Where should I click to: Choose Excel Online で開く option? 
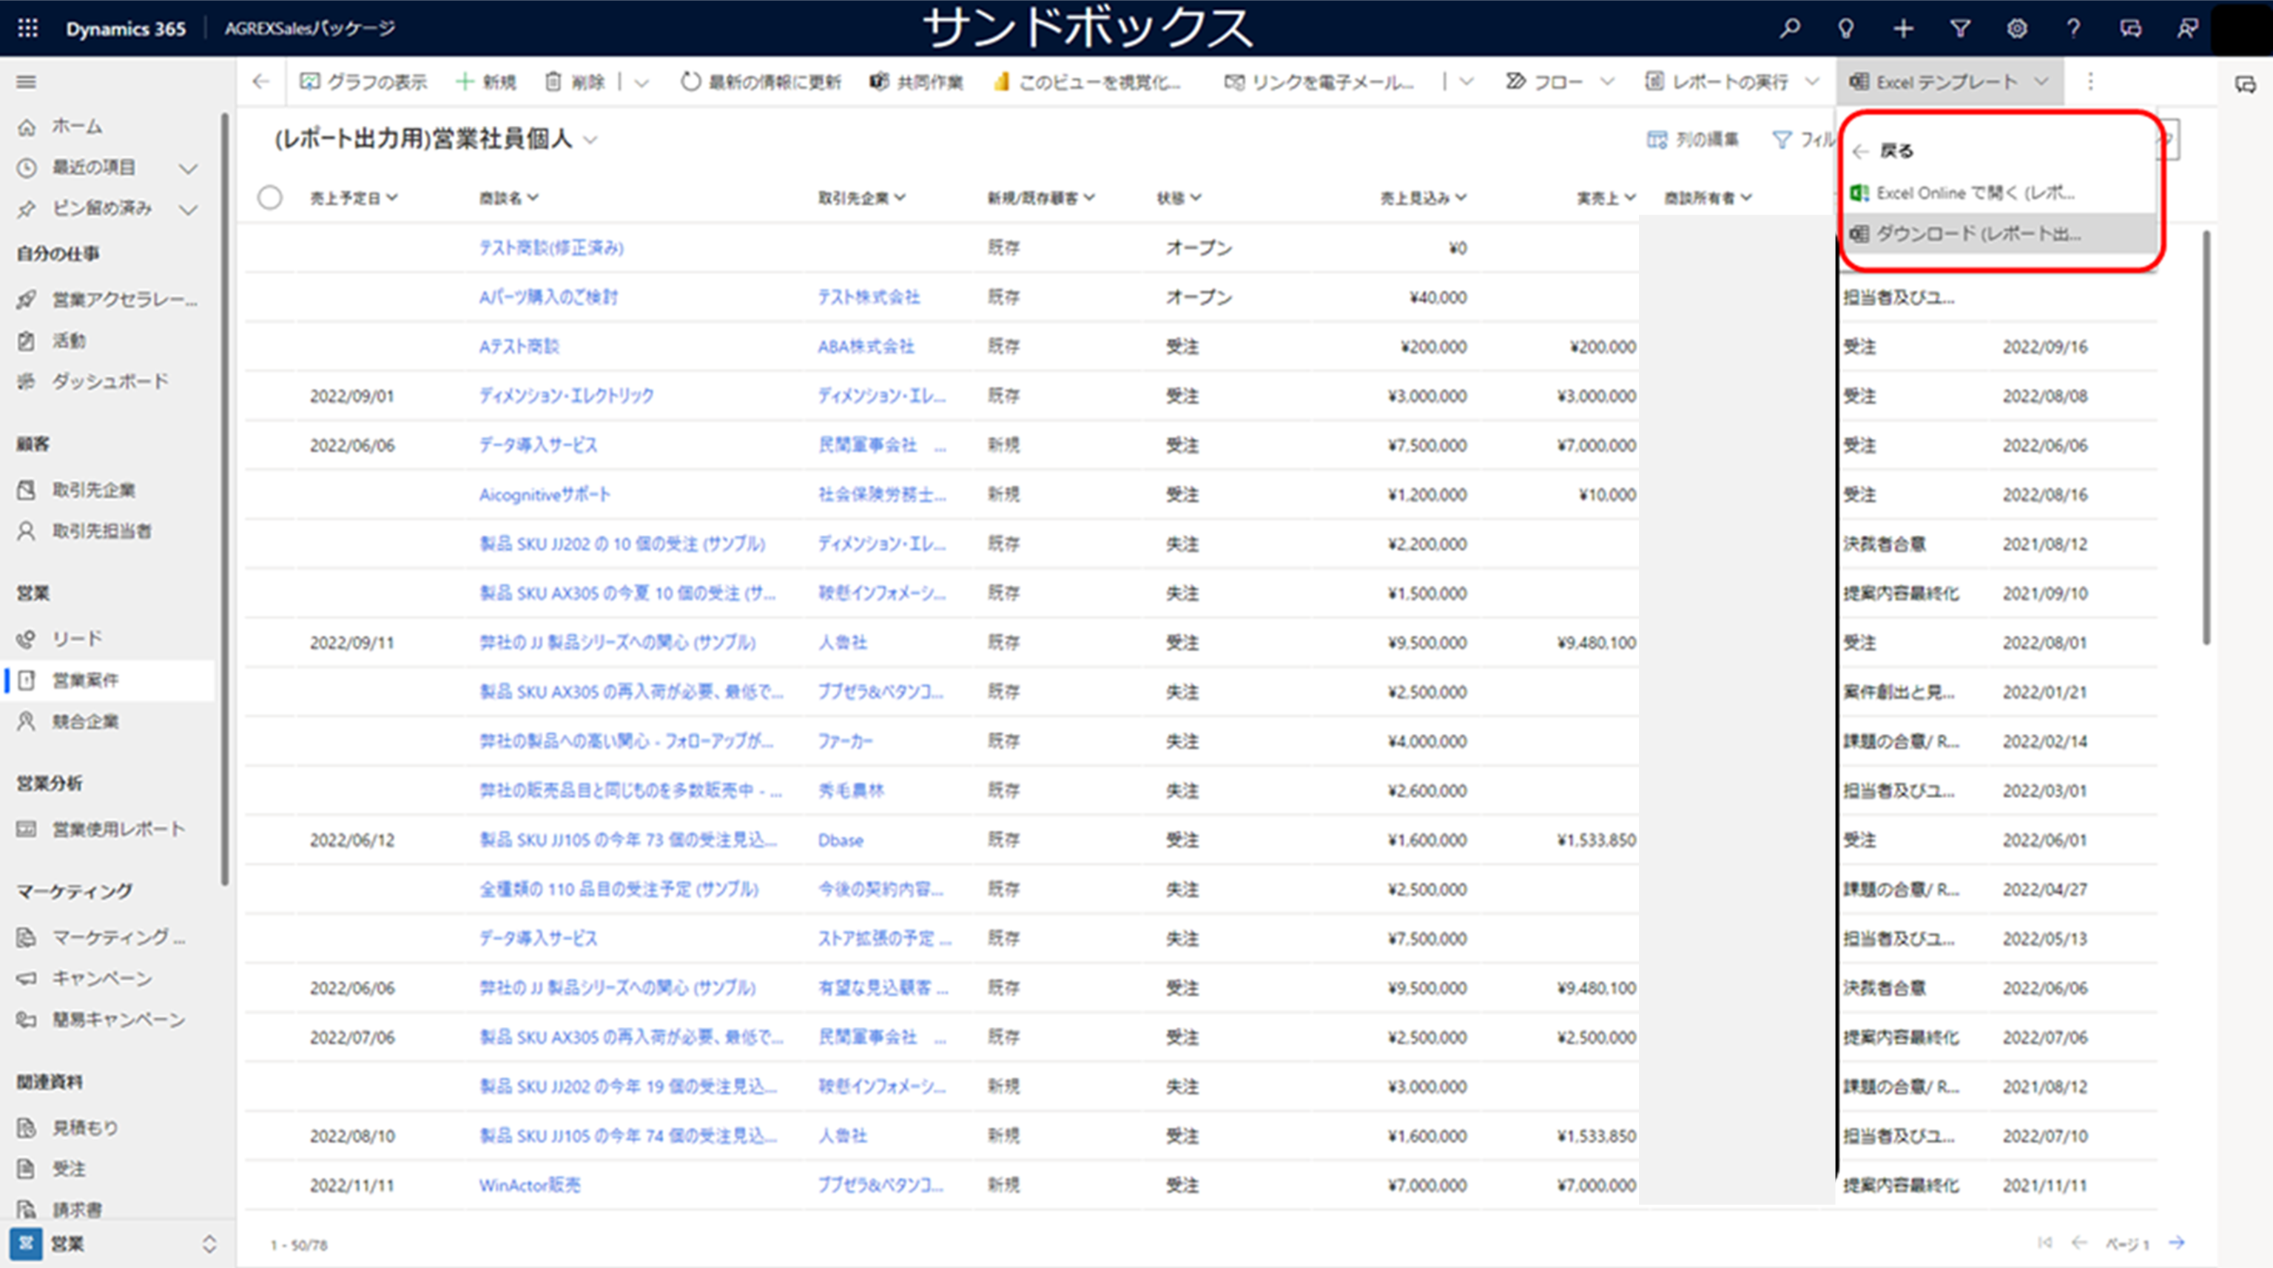[1999, 192]
